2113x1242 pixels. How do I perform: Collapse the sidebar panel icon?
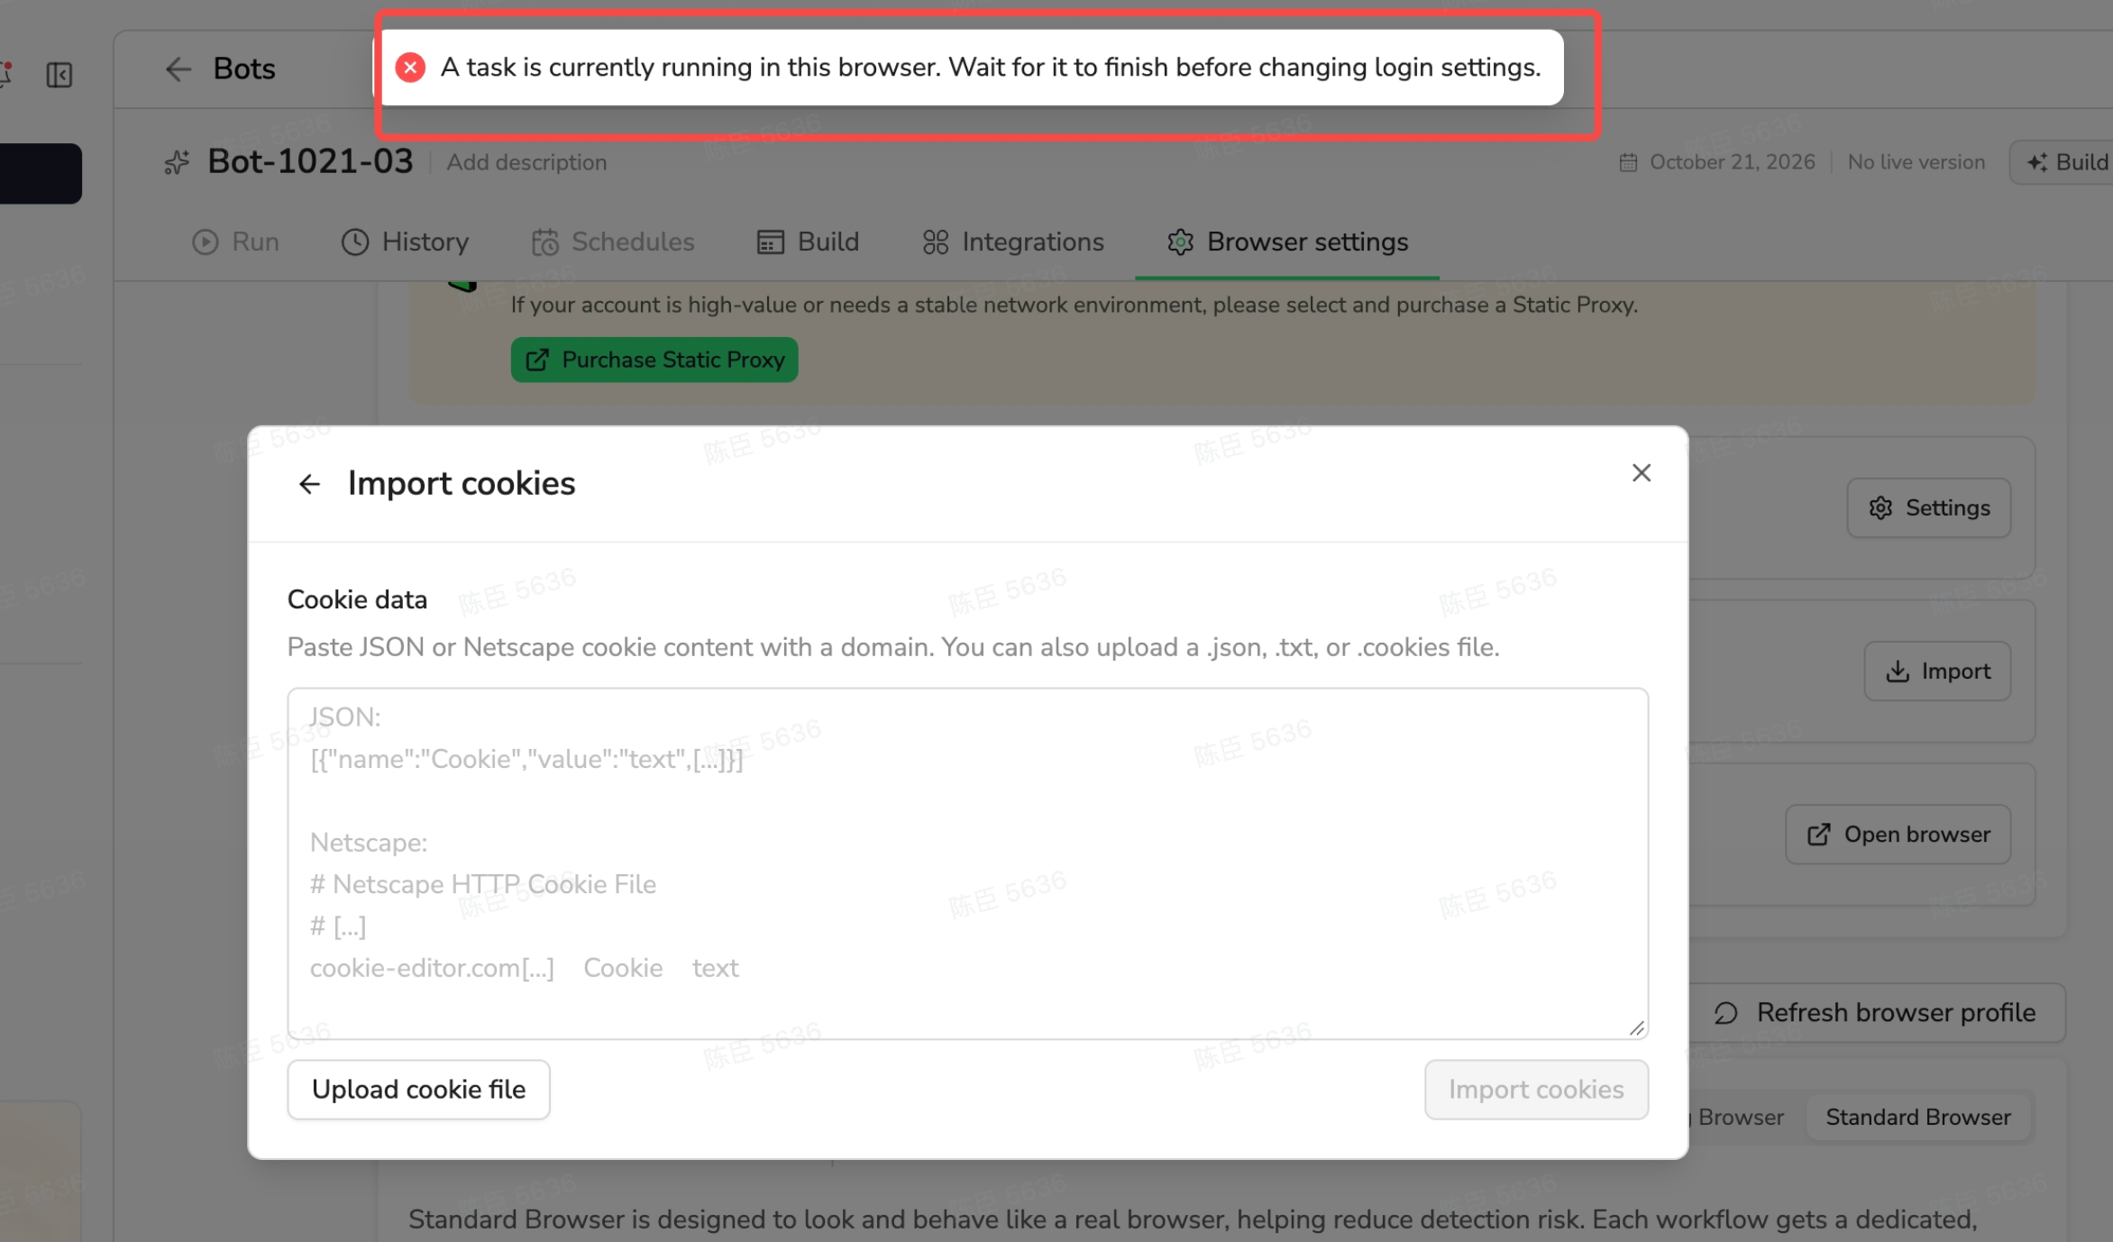coord(59,75)
